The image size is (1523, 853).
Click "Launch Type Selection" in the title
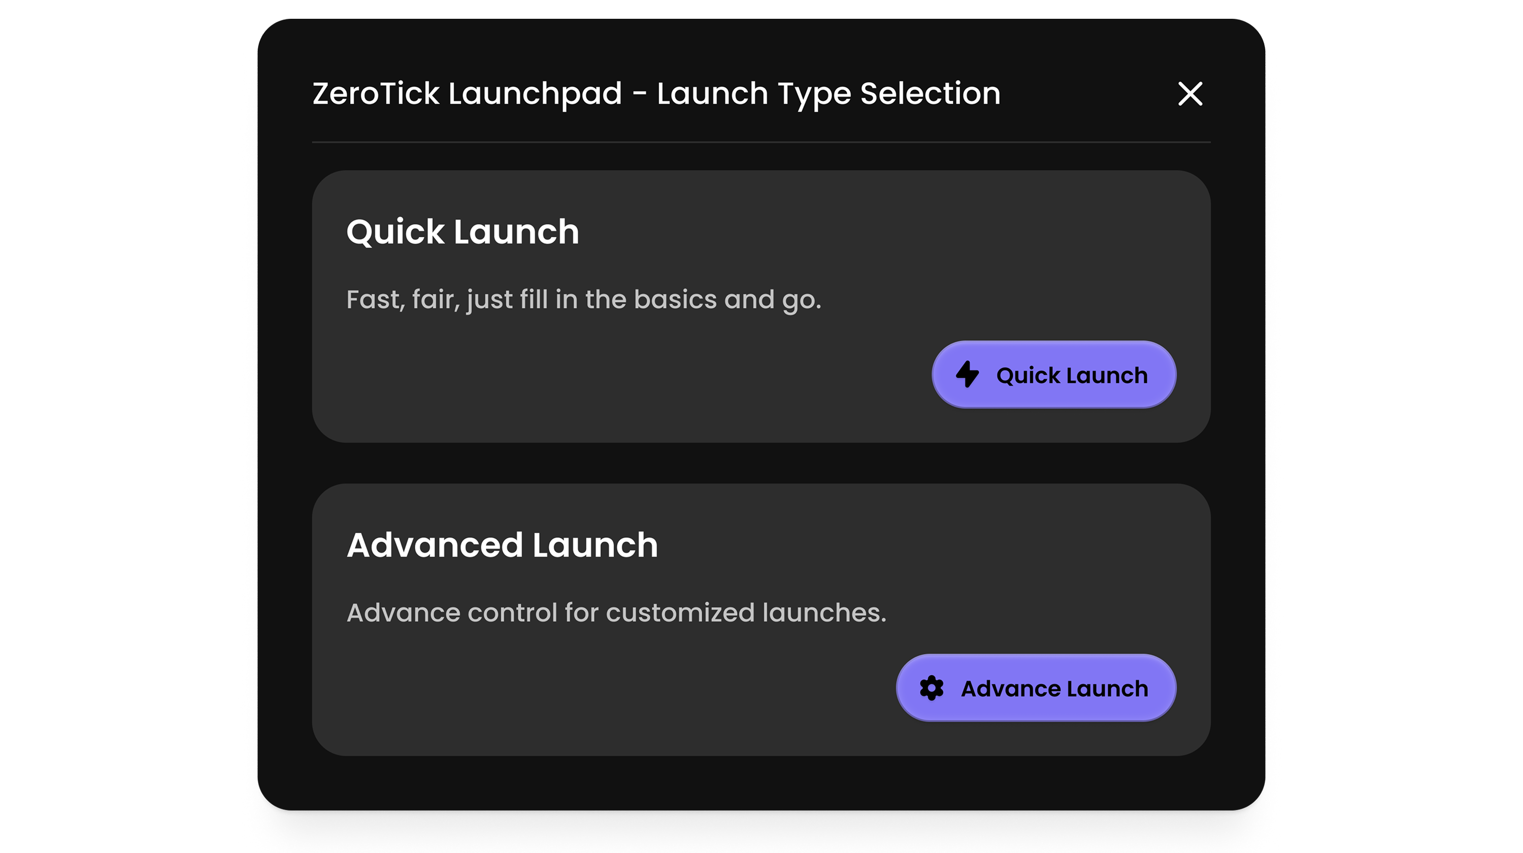[829, 94]
